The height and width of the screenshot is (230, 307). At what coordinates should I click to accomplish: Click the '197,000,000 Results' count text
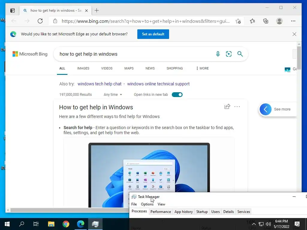(75, 95)
